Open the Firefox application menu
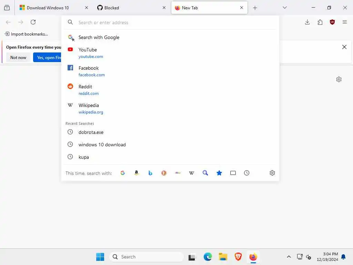The image size is (353, 265). tap(345, 22)
